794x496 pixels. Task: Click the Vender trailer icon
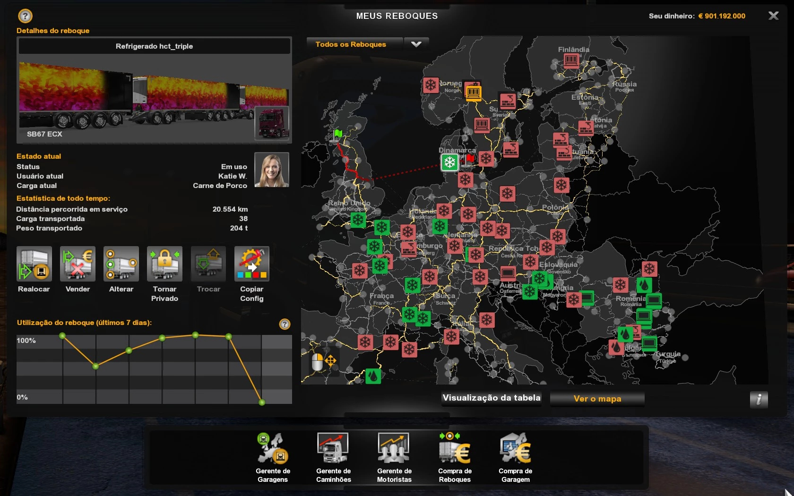[x=78, y=264]
